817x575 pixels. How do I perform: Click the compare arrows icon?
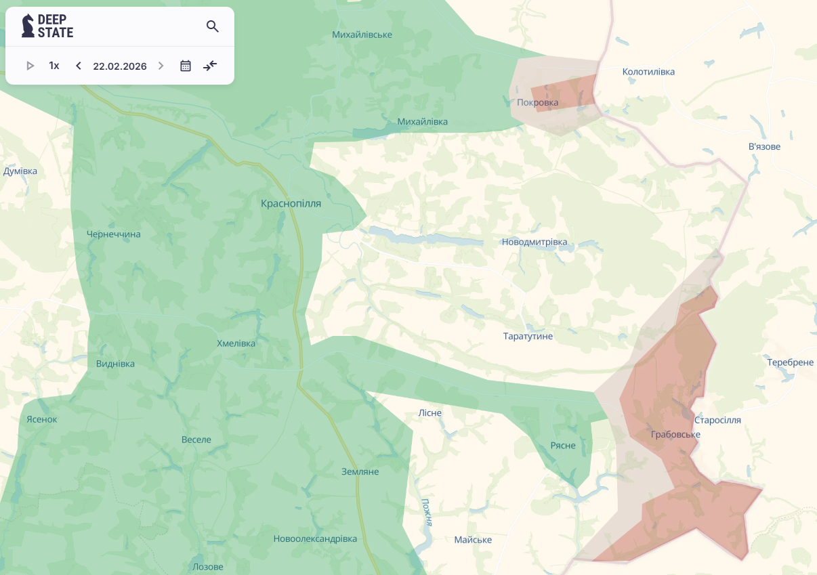(x=210, y=66)
